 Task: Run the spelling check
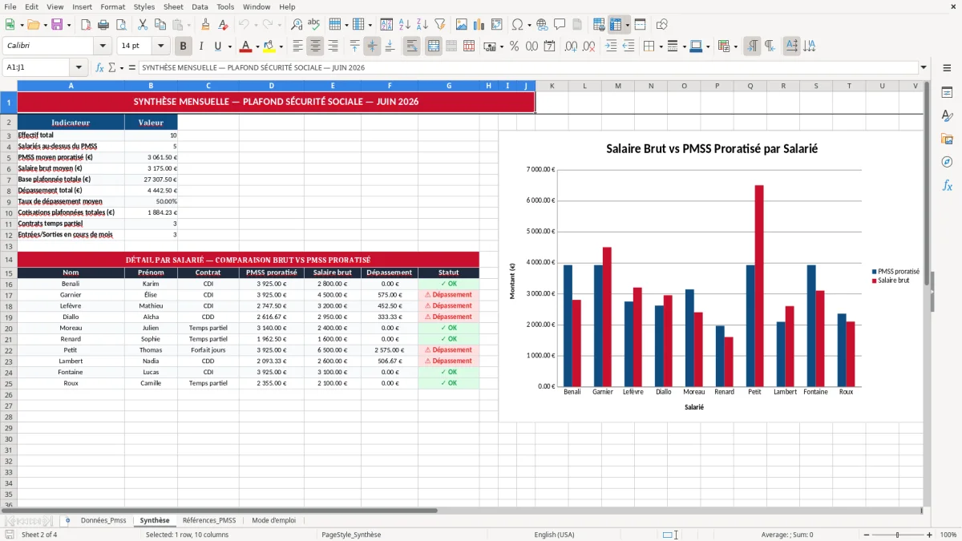coord(314,25)
